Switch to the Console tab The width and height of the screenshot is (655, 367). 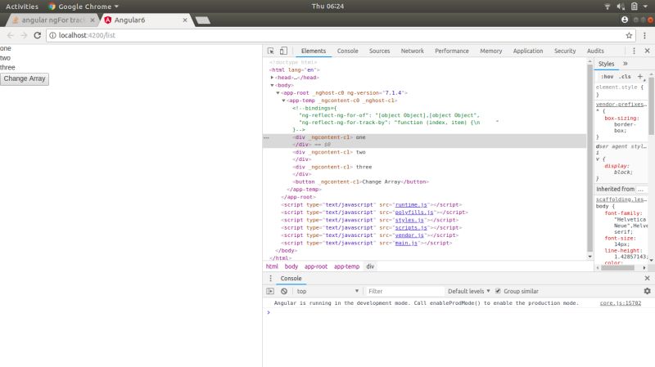tap(347, 51)
